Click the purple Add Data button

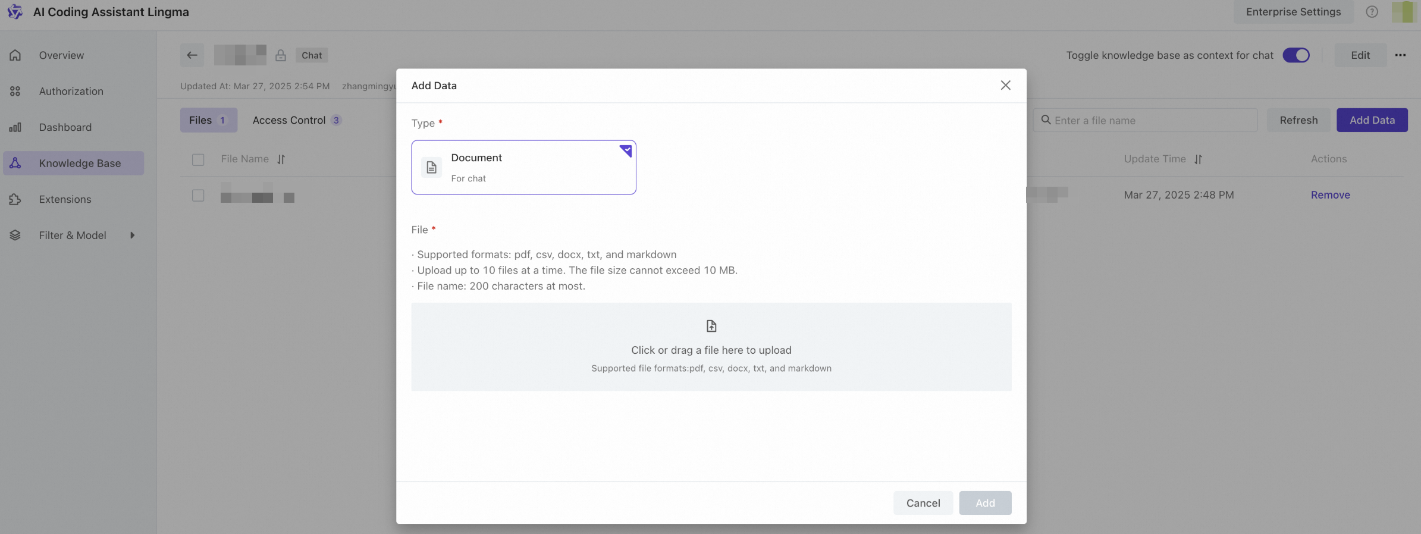coord(1372,120)
